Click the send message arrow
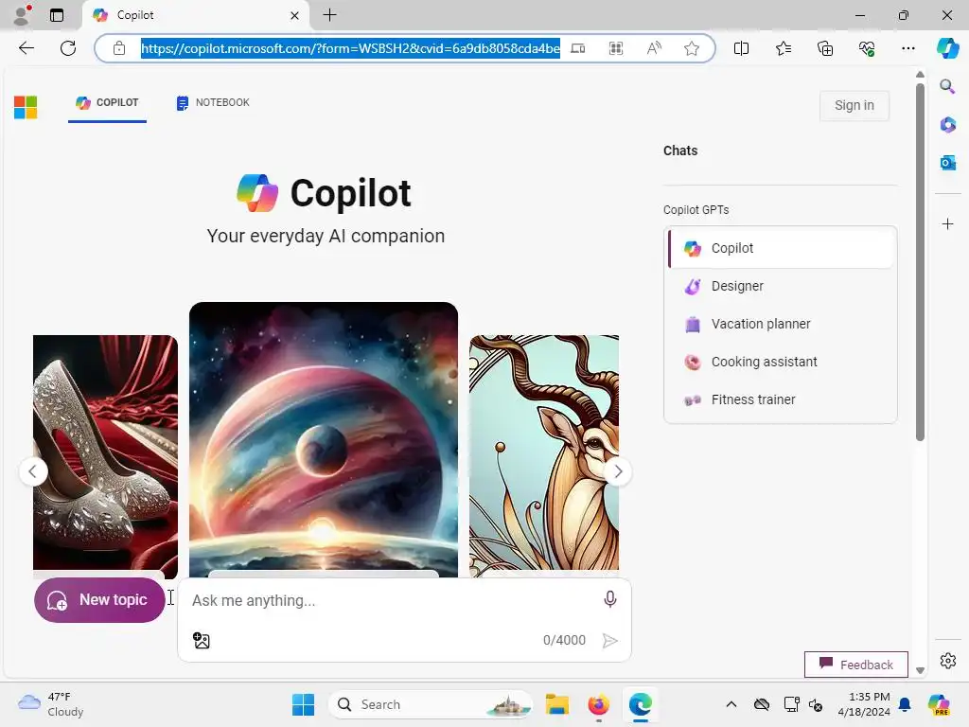This screenshot has height=727, width=969. pos(609,641)
